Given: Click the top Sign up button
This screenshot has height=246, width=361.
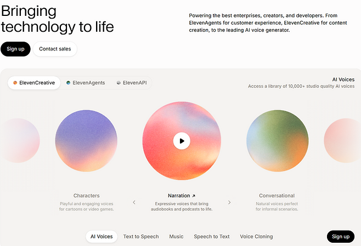Looking at the screenshot, I should (x=15, y=49).
